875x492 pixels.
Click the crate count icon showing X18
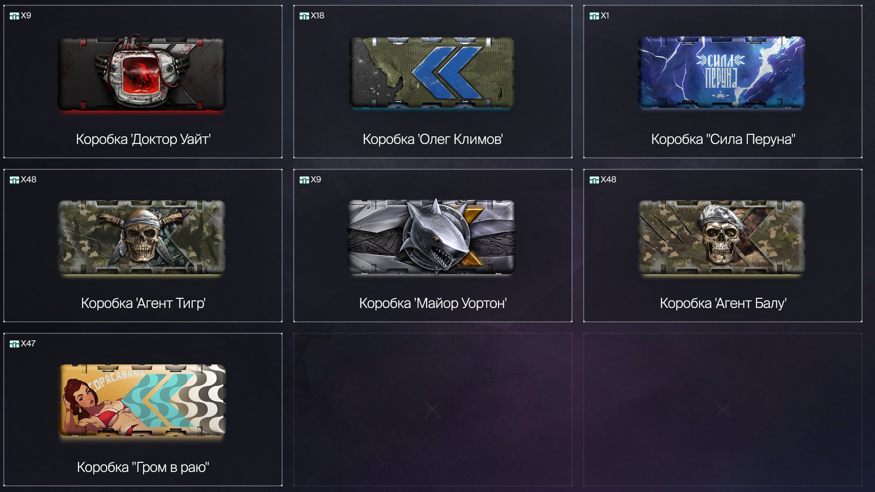[304, 16]
